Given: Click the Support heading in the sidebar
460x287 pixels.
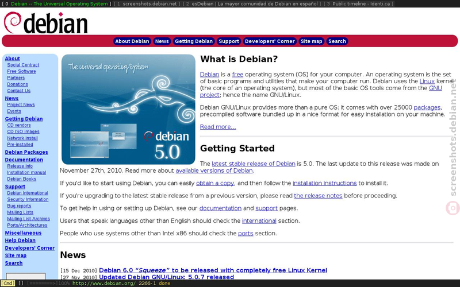Looking at the screenshot, I should (x=15, y=187).
